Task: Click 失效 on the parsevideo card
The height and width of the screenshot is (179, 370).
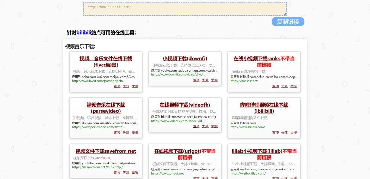Action: click(x=126, y=133)
